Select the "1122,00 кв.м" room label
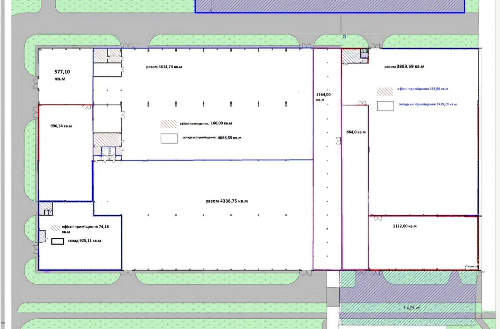The height and width of the screenshot is (329, 500). 405,226
